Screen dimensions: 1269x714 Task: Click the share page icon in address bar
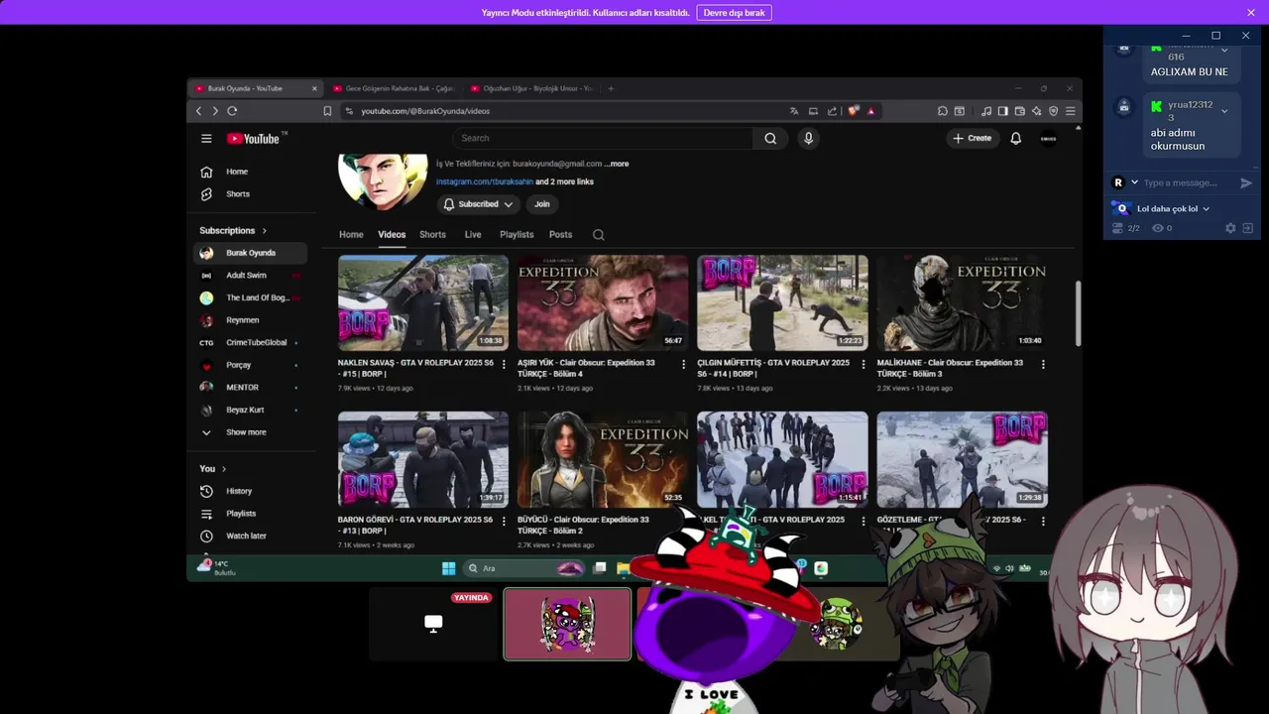(x=832, y=111)
